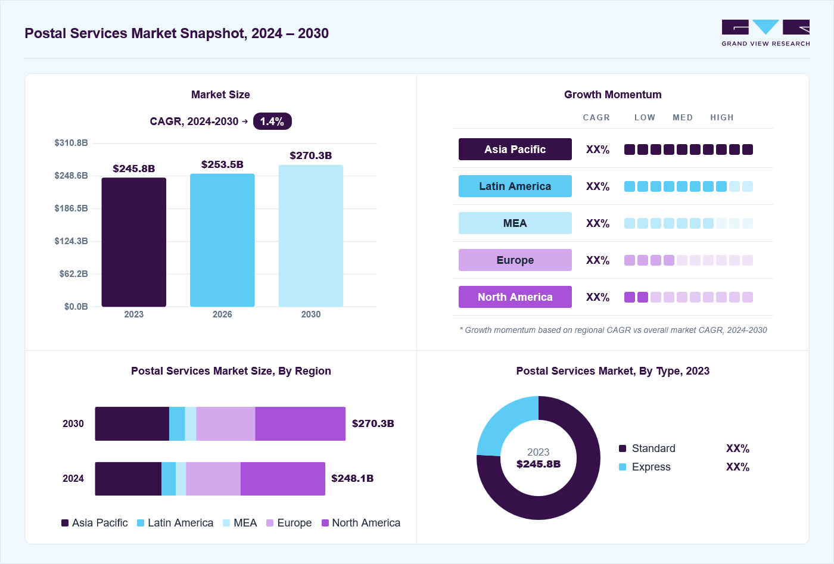
Task: Click the Growth Momentum panel heading
Action: [x=613, y=95]
